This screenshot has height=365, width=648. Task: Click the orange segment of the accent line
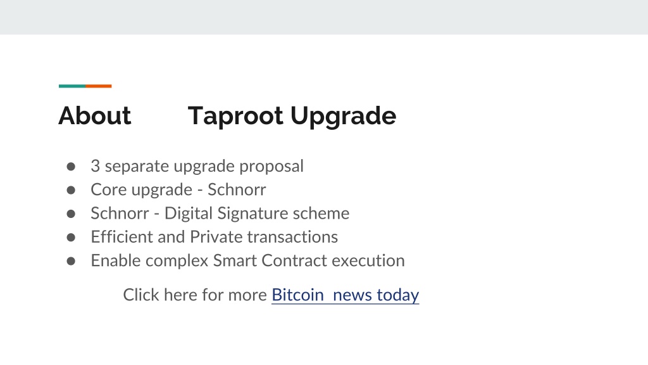99,86
